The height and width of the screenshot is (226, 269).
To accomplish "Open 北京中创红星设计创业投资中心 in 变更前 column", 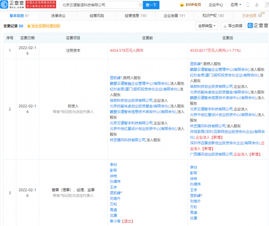I will (x=143, y=129).
